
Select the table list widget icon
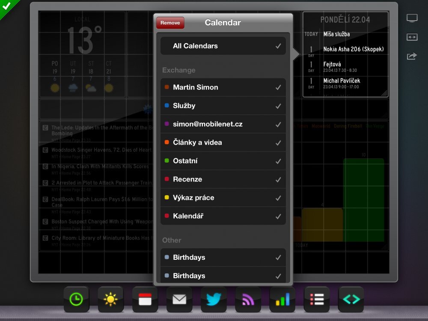pyautogui.click(x=316, y=300)
